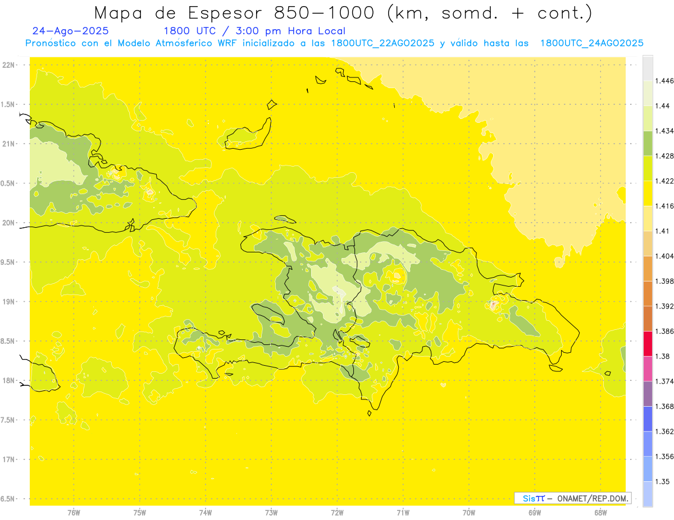
Task: Click the legend value '1.398'
Action: click(x=664, y=281)
